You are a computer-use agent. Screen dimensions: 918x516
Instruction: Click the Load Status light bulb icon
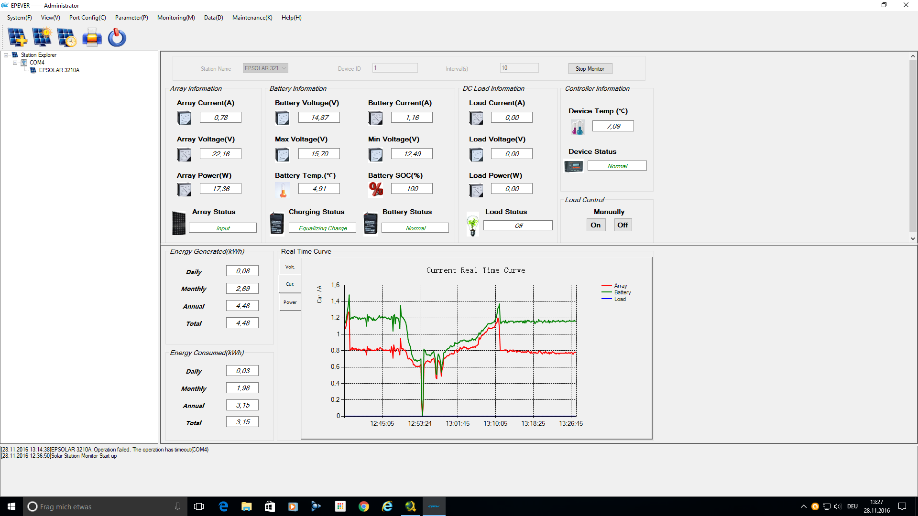[472, 225]
